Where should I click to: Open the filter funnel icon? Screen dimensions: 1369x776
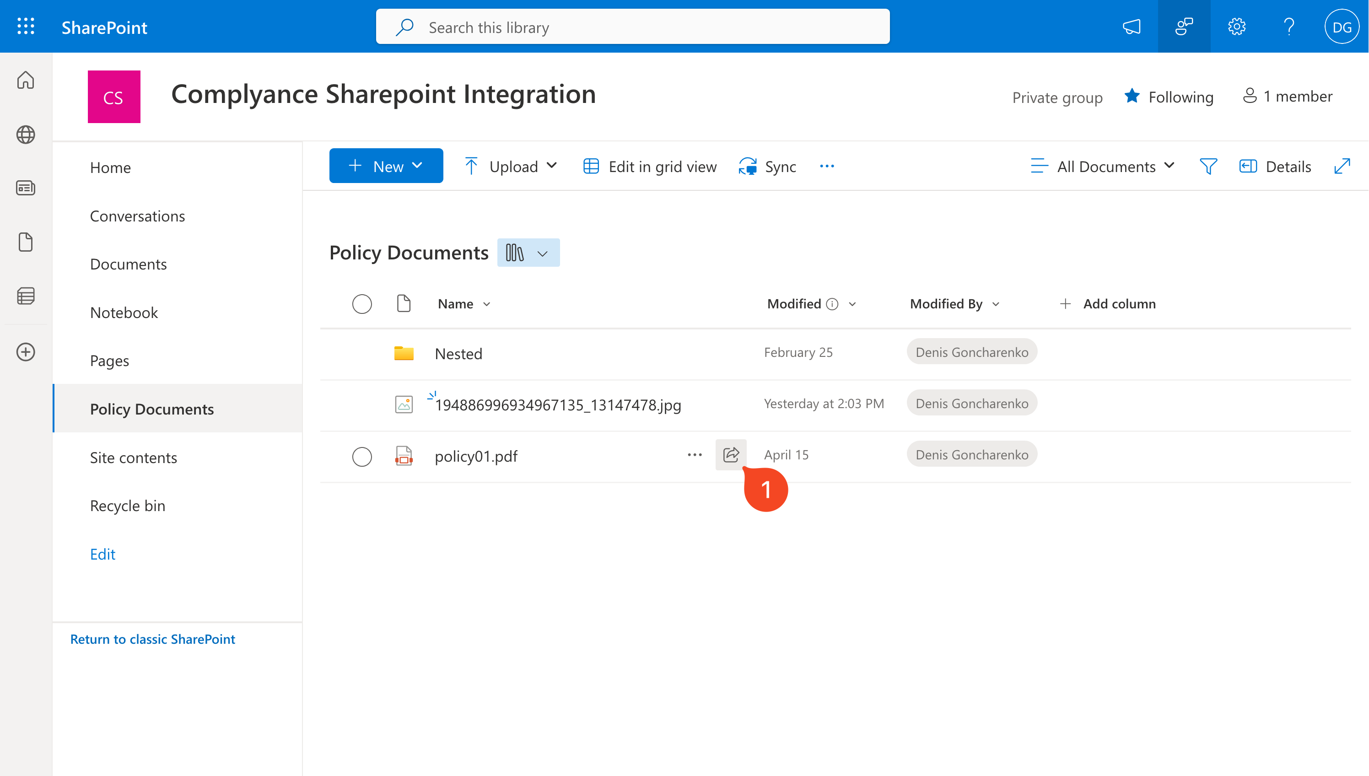(1208, 166)
